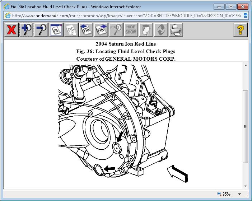Viewport: 252px width, 201px height.
Task: Click the vertical scrollbar down arrow
Action: tap(246, 186)
